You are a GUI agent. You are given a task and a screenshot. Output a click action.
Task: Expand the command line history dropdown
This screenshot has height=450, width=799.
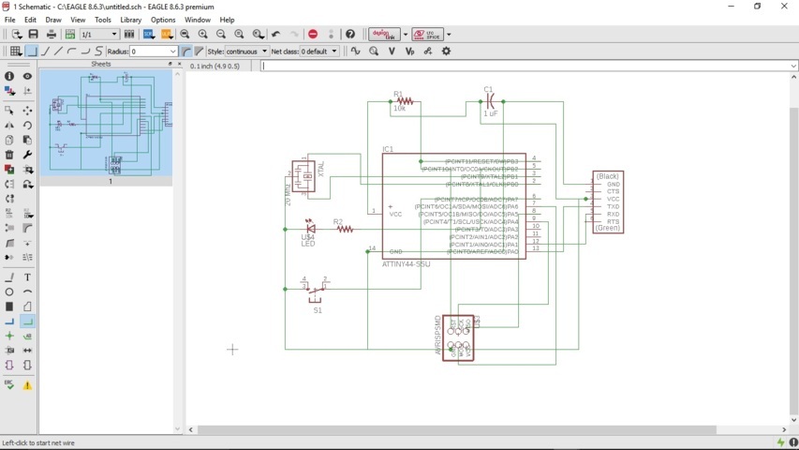point(793,66)
